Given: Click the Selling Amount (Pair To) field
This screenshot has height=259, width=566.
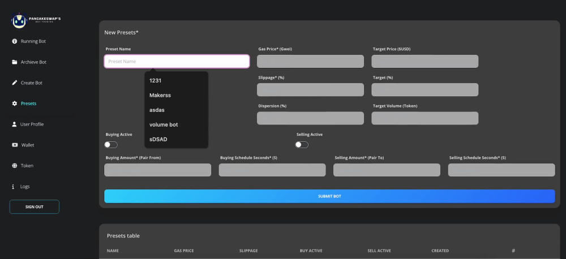Looking at the screenshot, I should coord(387,170).
